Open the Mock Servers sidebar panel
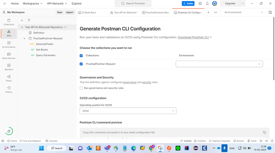This screenshot has width=275, height=153. tap(9, 56)
